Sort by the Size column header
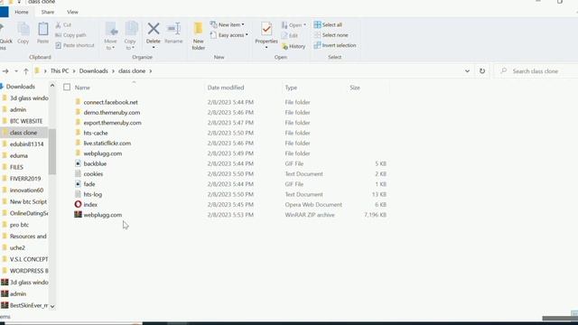This screenshot has height=325, width=578. 355,88
